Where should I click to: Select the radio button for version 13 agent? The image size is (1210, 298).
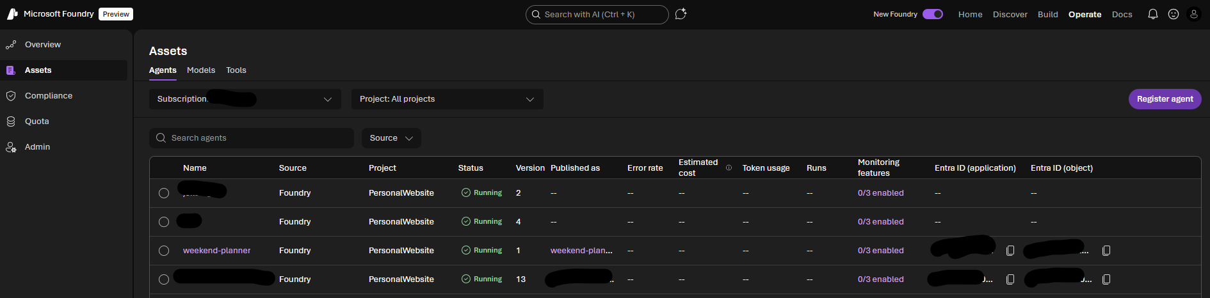[x=164, y=279]
